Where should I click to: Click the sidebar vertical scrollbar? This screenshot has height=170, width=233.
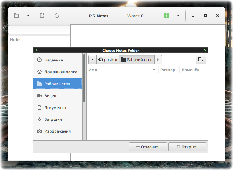click(84, 78)
